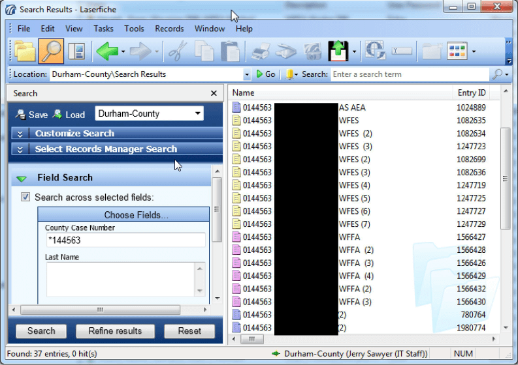Screen dimensions: 518x365
Task: Click the scissors Cut icon
Action: coord(178,51)
